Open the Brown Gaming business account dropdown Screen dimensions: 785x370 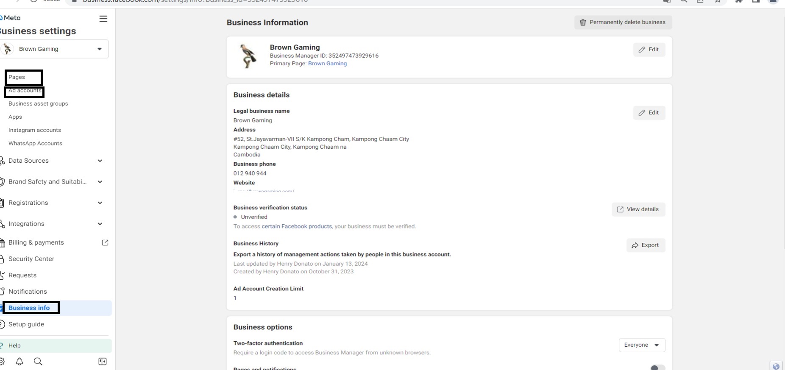coord(54,49)
